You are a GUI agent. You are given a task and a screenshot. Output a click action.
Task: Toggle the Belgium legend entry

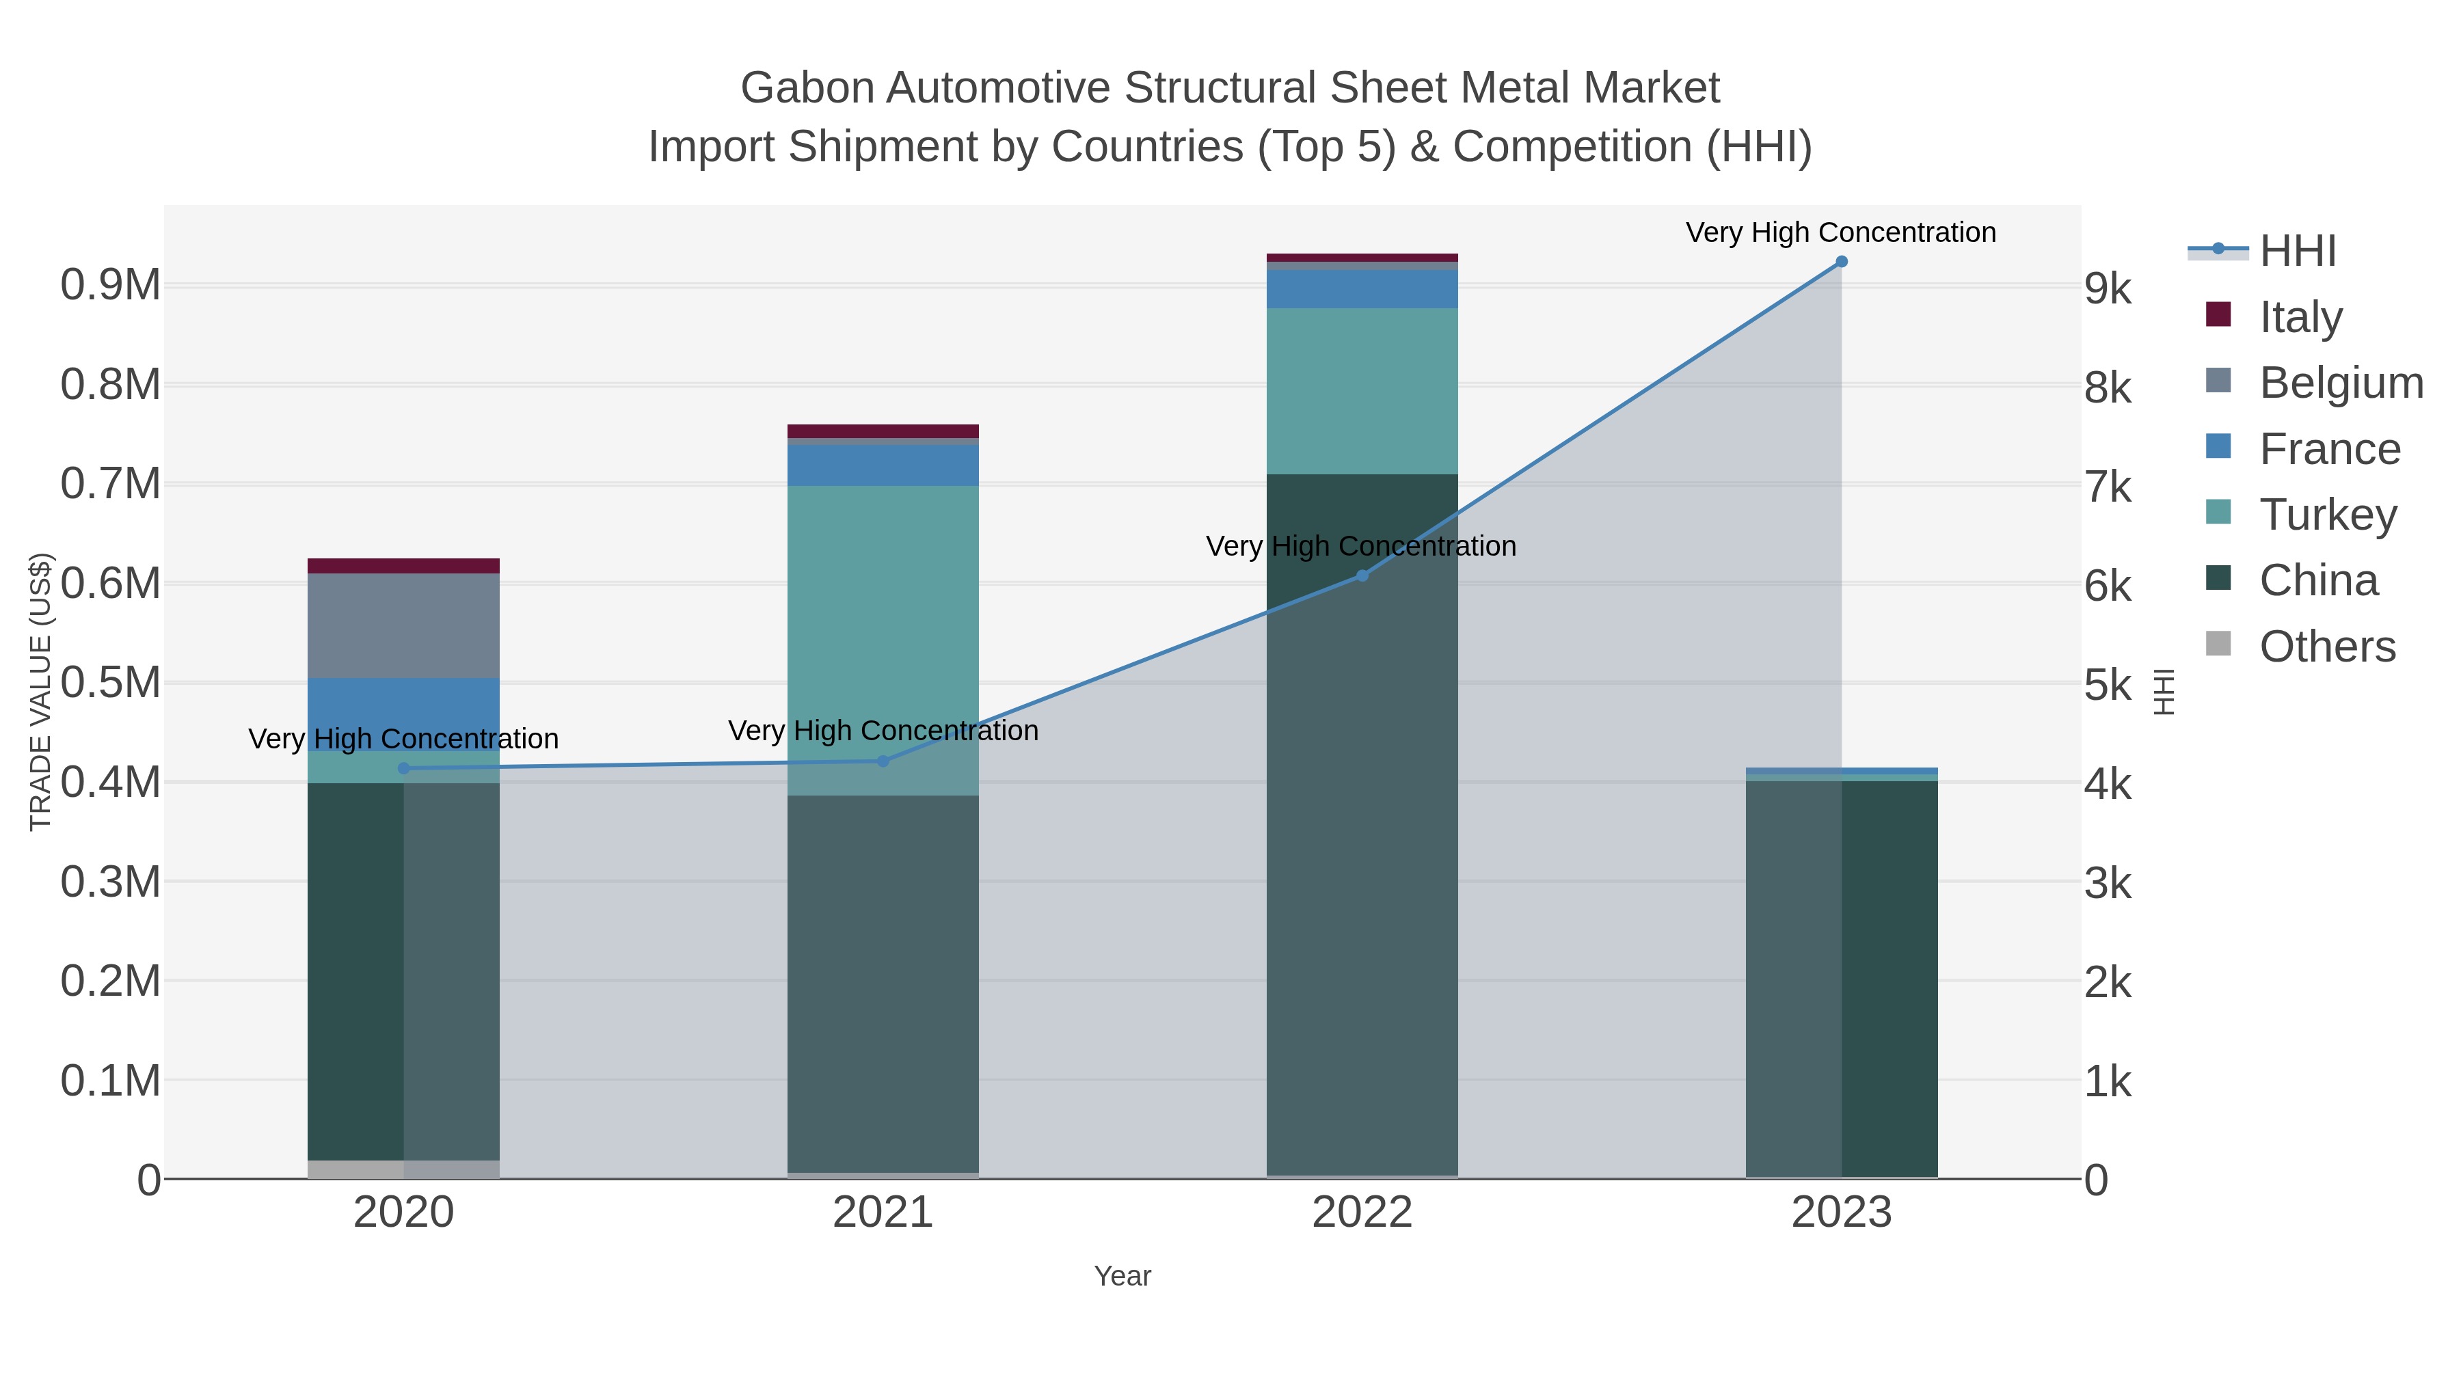click(x=2314, y=382)
